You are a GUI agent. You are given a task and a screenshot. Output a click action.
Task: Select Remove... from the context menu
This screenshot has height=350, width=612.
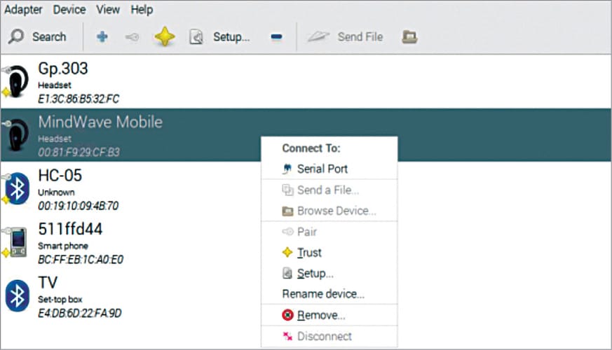(320, 315)
